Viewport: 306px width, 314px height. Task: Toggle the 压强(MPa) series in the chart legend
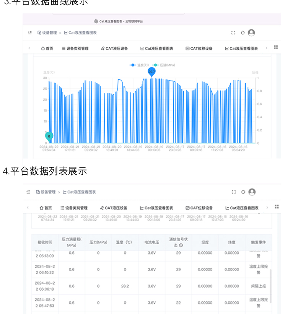click(164, 65)
